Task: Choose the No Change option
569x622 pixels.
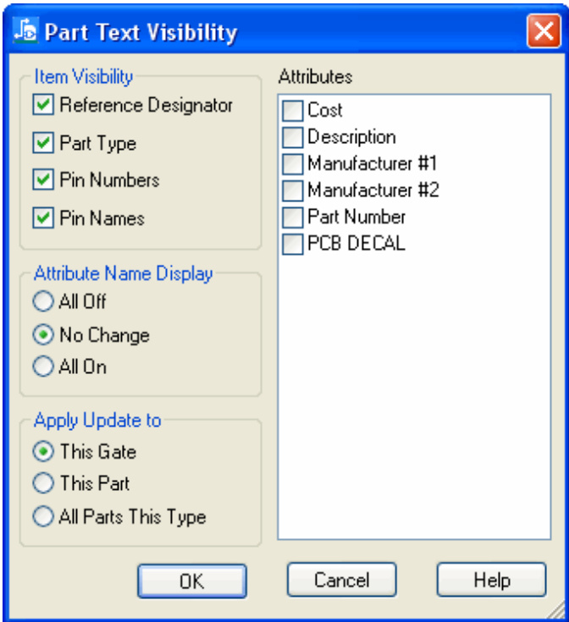Action: tap(43, 335)
